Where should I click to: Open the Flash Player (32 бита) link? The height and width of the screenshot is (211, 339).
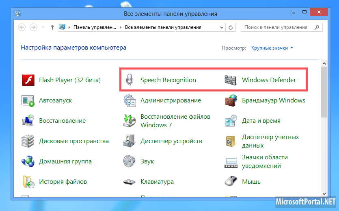click(70, 80)
